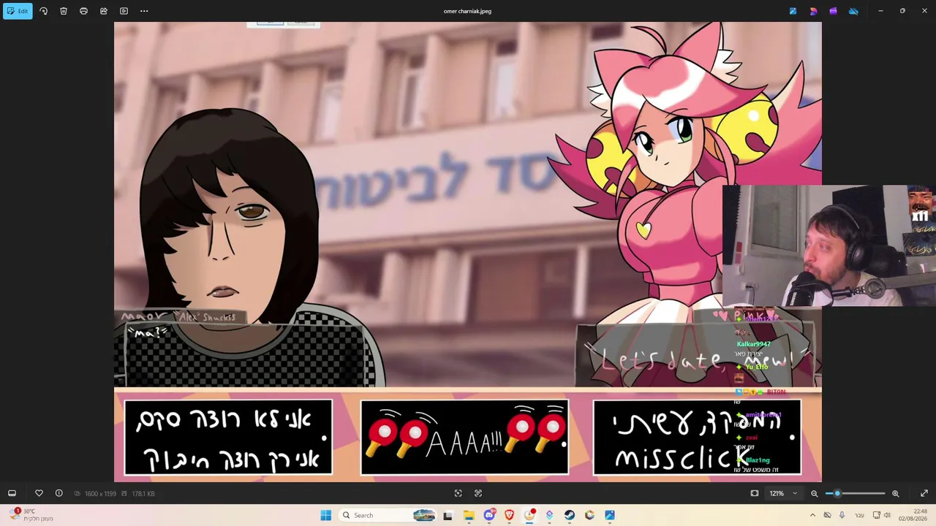936x526 pixels.
Task: Open volume control in the system tray
Action: (887, 515)
